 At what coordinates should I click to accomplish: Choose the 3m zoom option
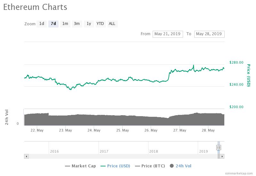tap(77, 24)
